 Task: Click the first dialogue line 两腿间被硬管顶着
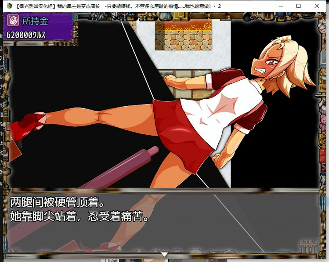[57, 203]
